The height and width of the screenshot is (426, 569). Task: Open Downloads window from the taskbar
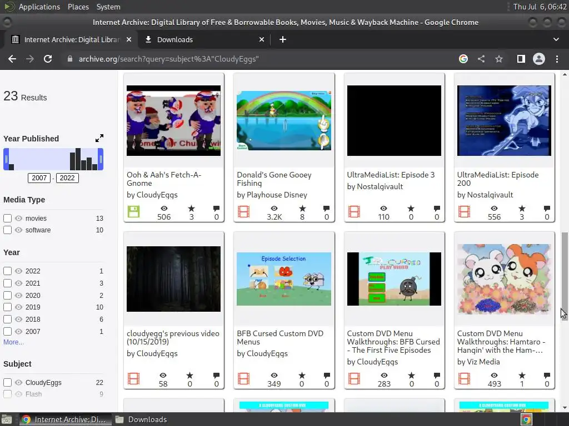141,419
